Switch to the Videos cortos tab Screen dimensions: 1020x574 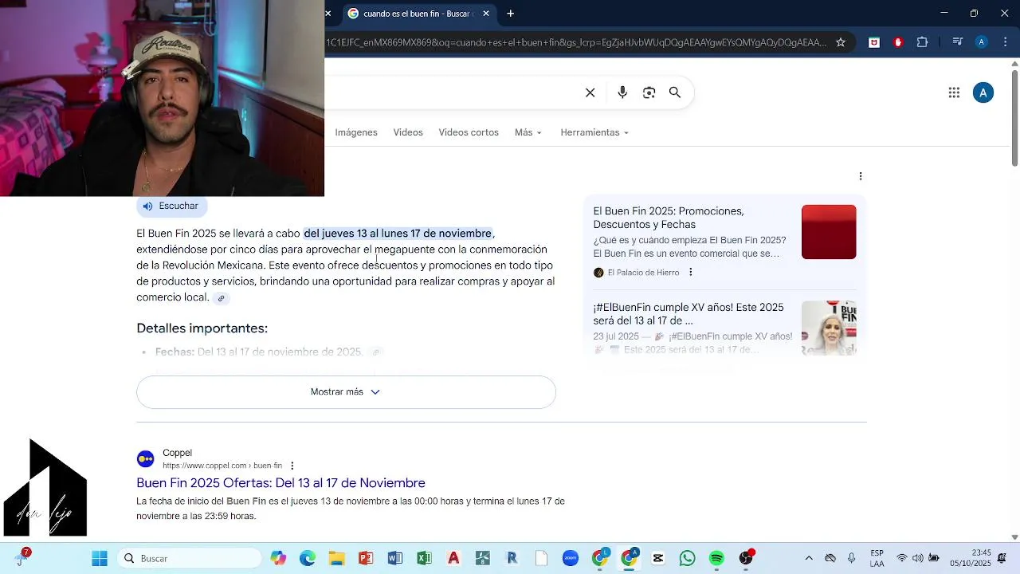point(469,132)
